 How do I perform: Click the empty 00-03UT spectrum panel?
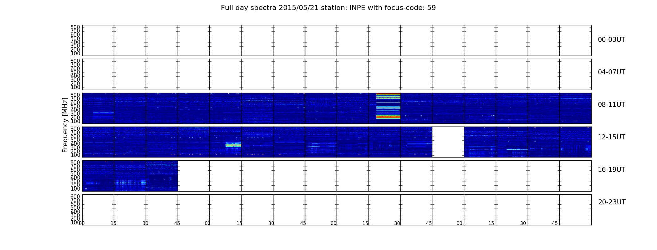[x=337, y=40]
